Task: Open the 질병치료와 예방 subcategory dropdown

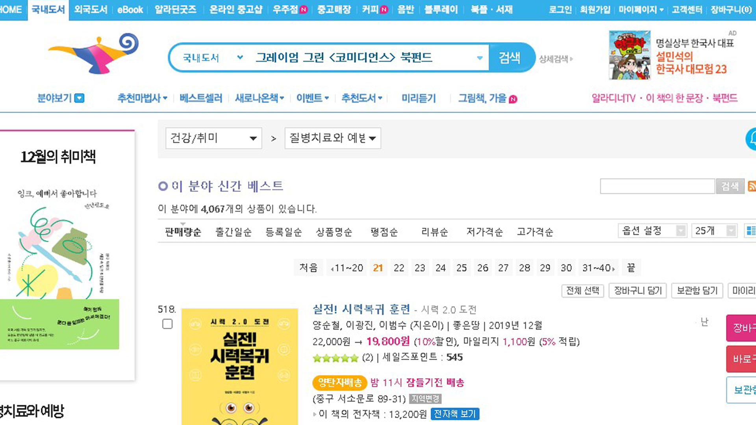Action: tap(332, 138)
